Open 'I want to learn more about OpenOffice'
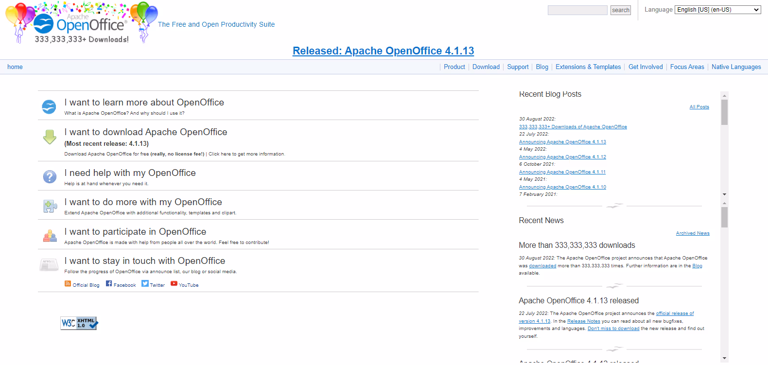 click(144, 103)
